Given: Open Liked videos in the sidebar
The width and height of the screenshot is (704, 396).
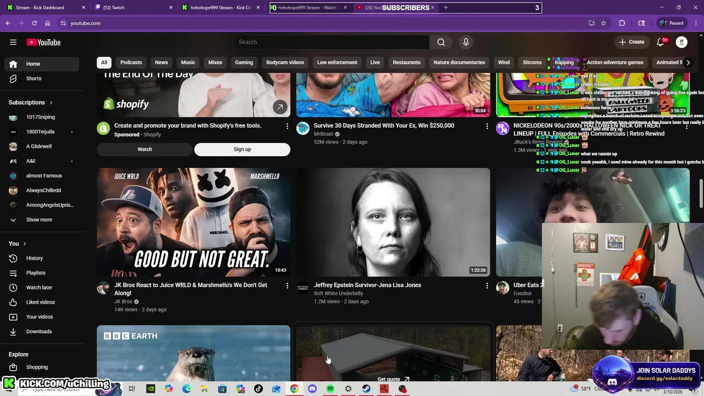Looking at the screenshot, I should click(42, 302).
